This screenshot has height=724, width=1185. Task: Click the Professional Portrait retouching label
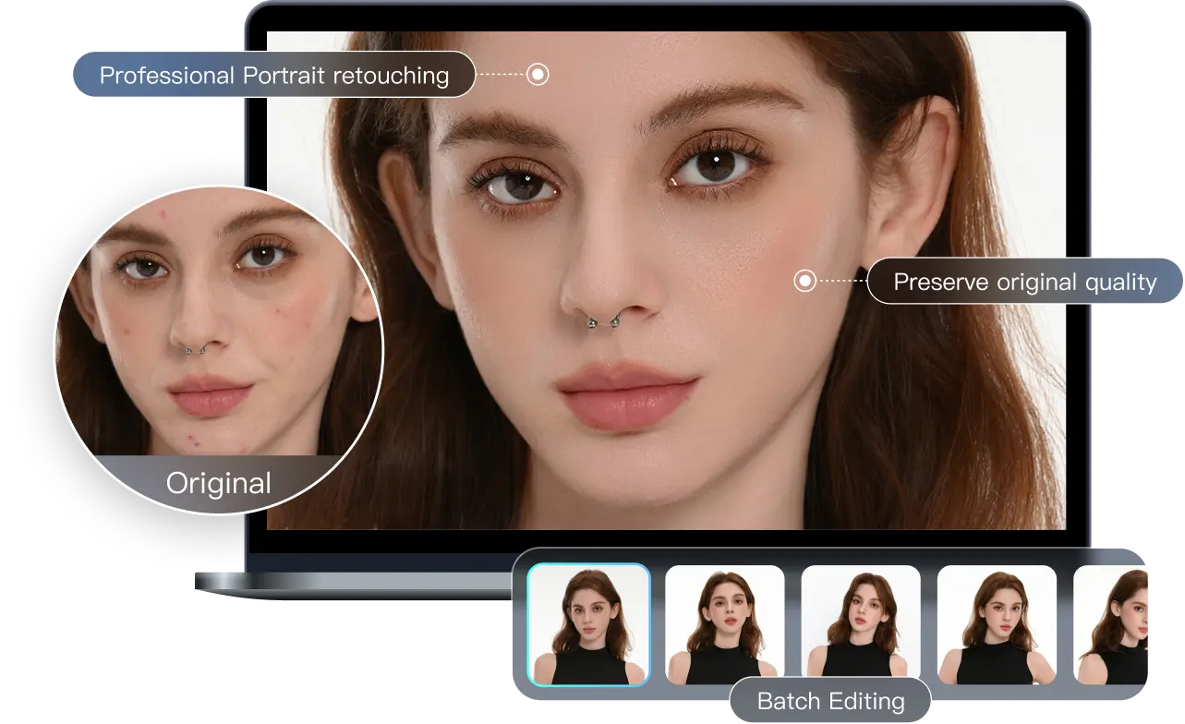273,75
